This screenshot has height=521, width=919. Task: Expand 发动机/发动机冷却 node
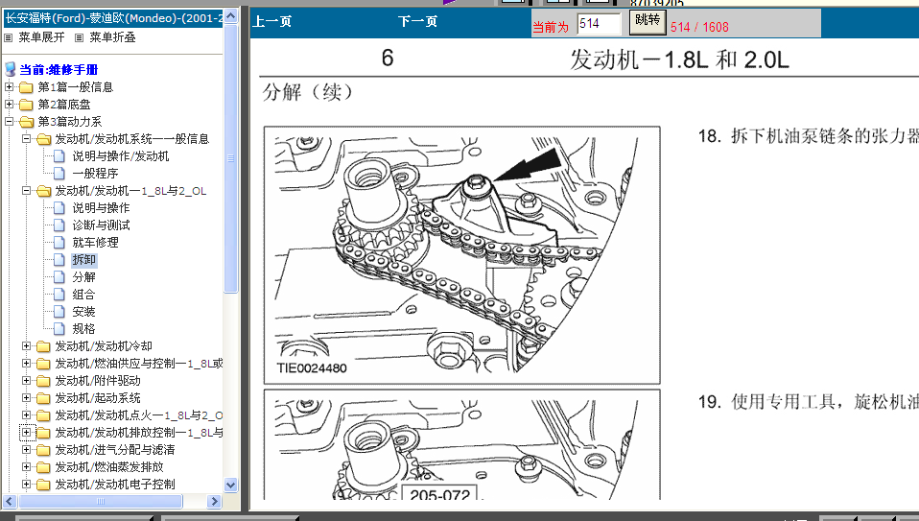coord(26,346)
